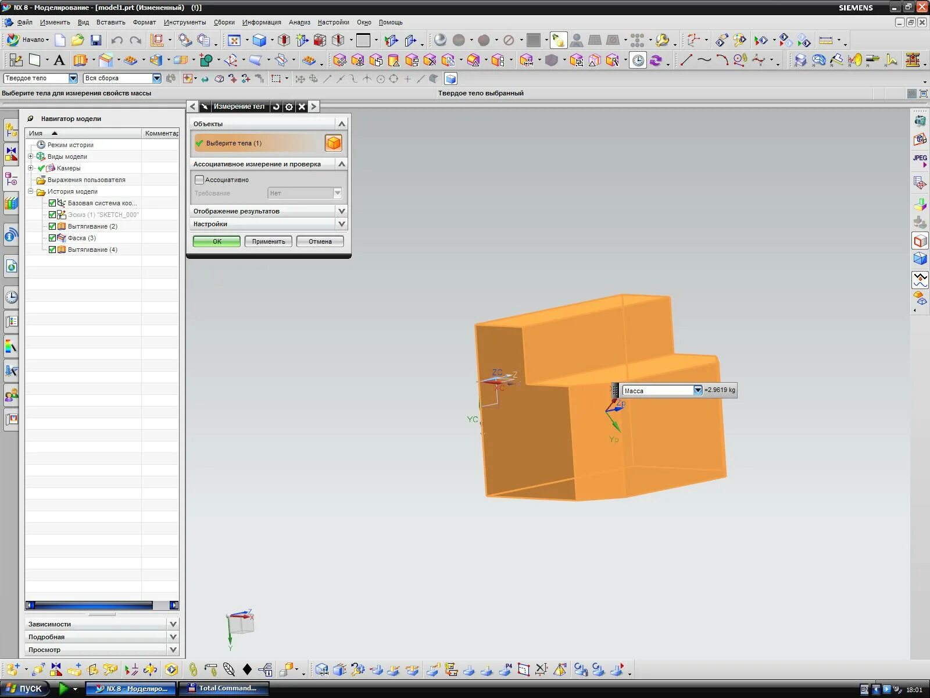The height and width of the screenshot is (698, 930).
Task: Open the Масса measurement type dropdown
Action: click(x=697, y=390)
